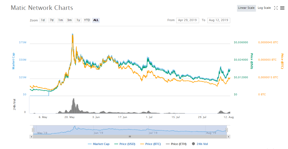
Task: Edit the From date field
Action: point(188,20)
